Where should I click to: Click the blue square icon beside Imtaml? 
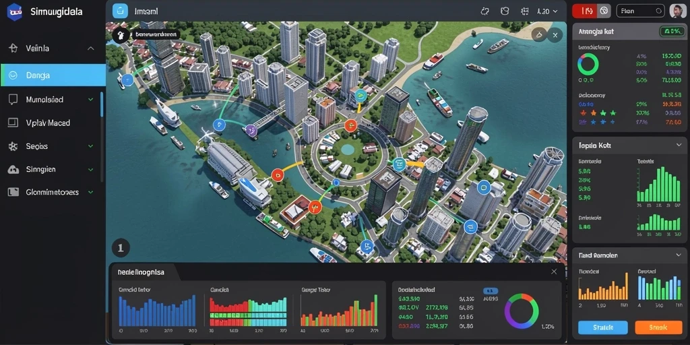click(120, 11)
